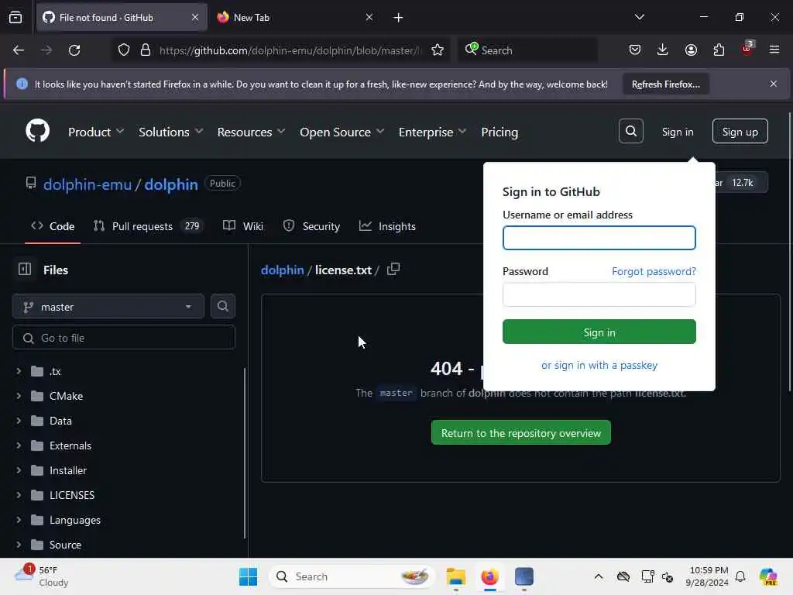793x595 pixels.
Task: Open the Data folder row
Action: [124, 421]
